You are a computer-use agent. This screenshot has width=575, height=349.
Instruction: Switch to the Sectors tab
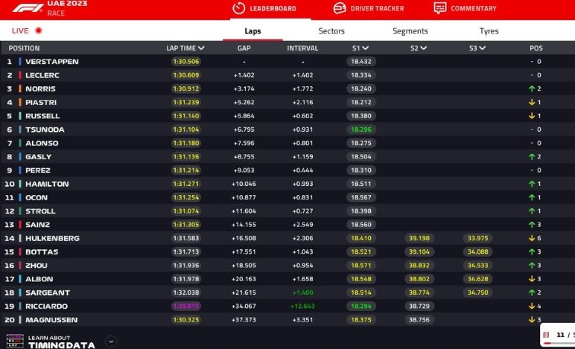pyautogui.click(x=331, y=31)
